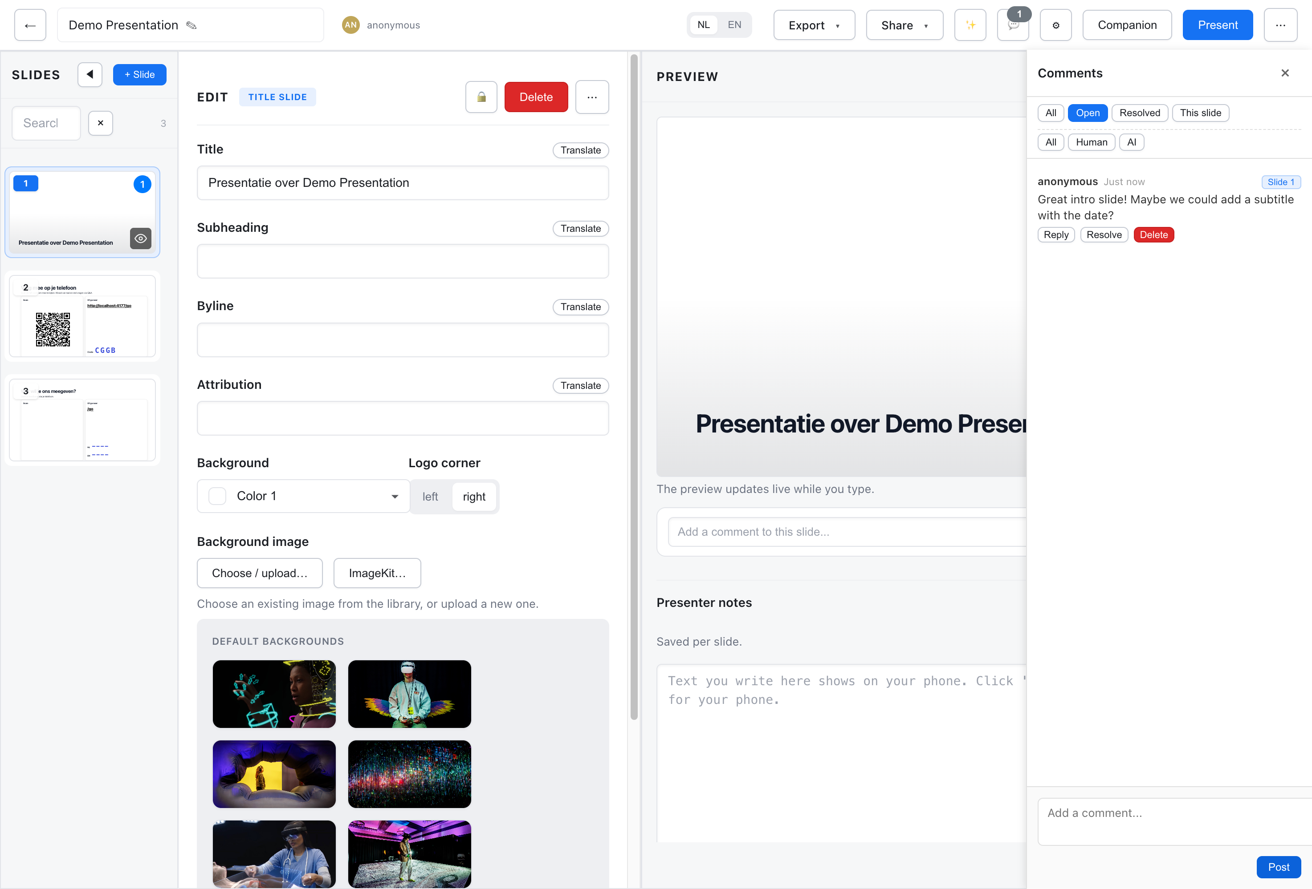Open the top bar more options menu
1312x889 pixels.
(1280, 25)
